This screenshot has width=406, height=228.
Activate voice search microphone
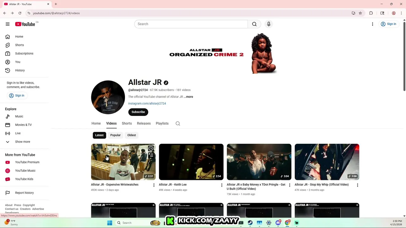(x=269, y=24)
